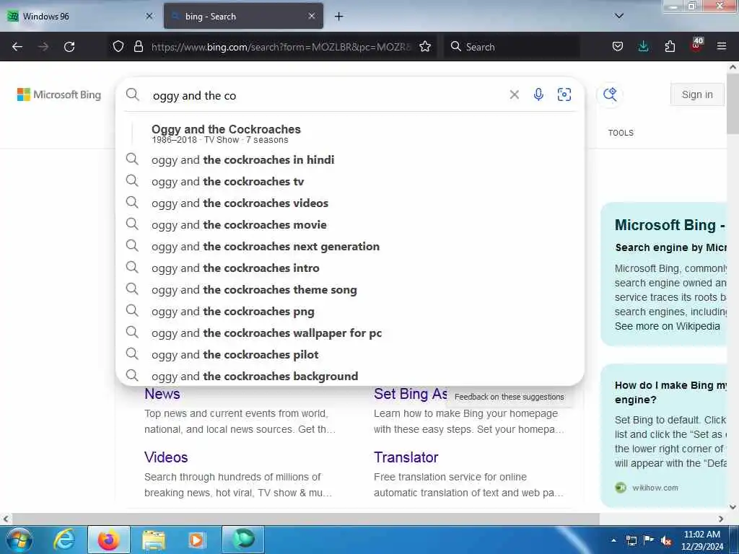Click the Action Center flag tray icon
Viewport: 739px width, 554px height.
pos(649,540)
